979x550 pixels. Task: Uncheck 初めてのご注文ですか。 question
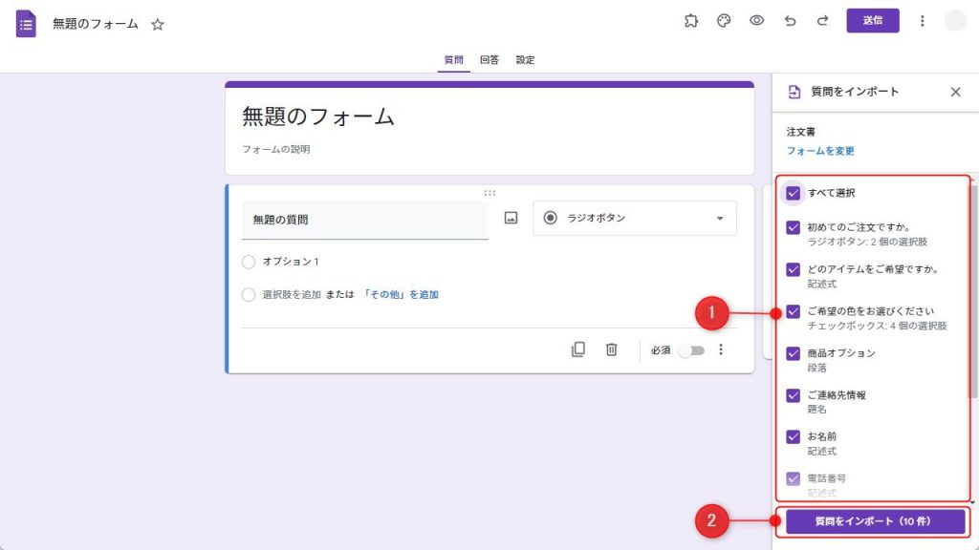[793, 227]
